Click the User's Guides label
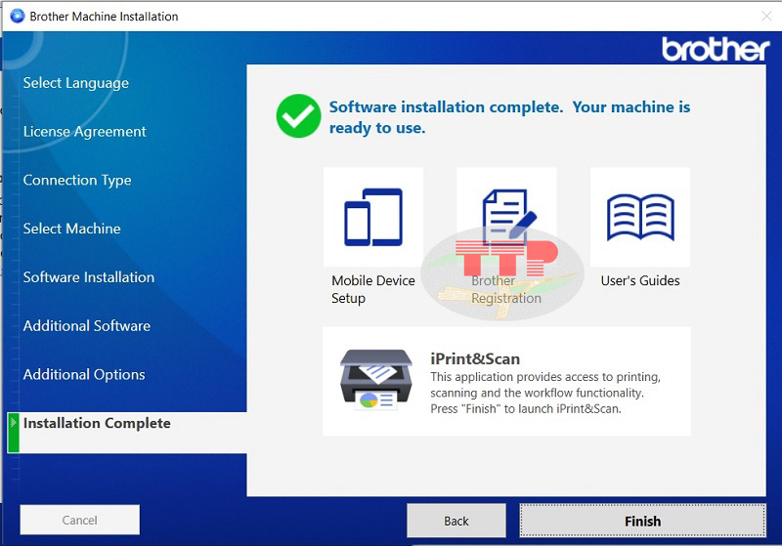782x546 pixels. click(640, 280)
